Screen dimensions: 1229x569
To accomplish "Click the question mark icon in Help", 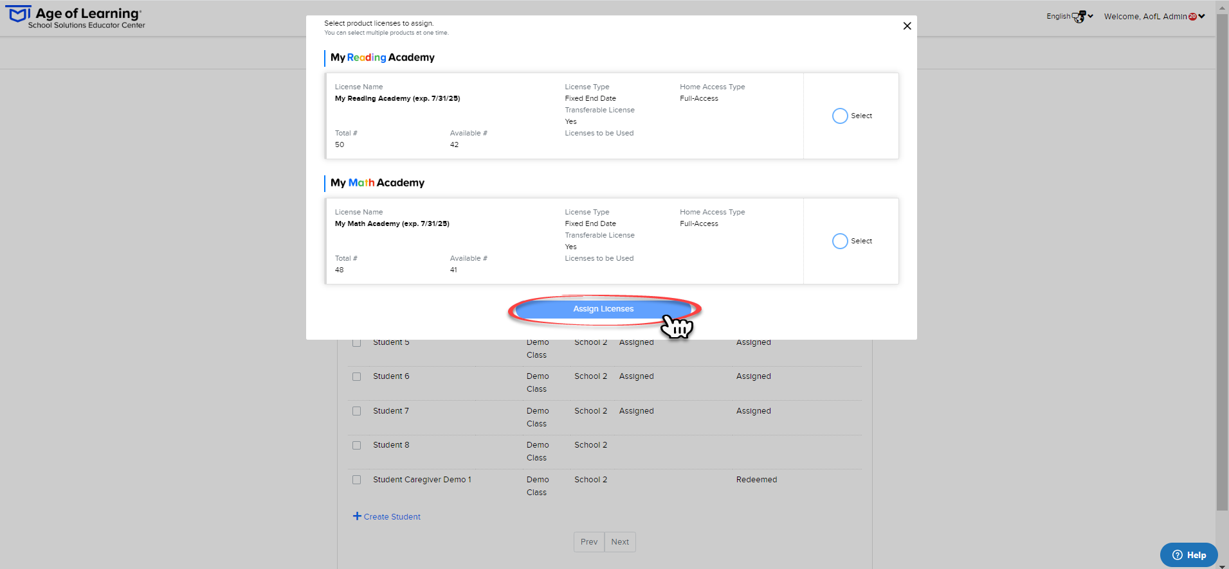I will click(x=1178, y=555).
